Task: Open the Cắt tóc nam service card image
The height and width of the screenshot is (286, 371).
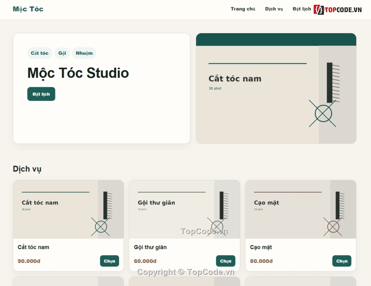Action: (x=68, y=209)
